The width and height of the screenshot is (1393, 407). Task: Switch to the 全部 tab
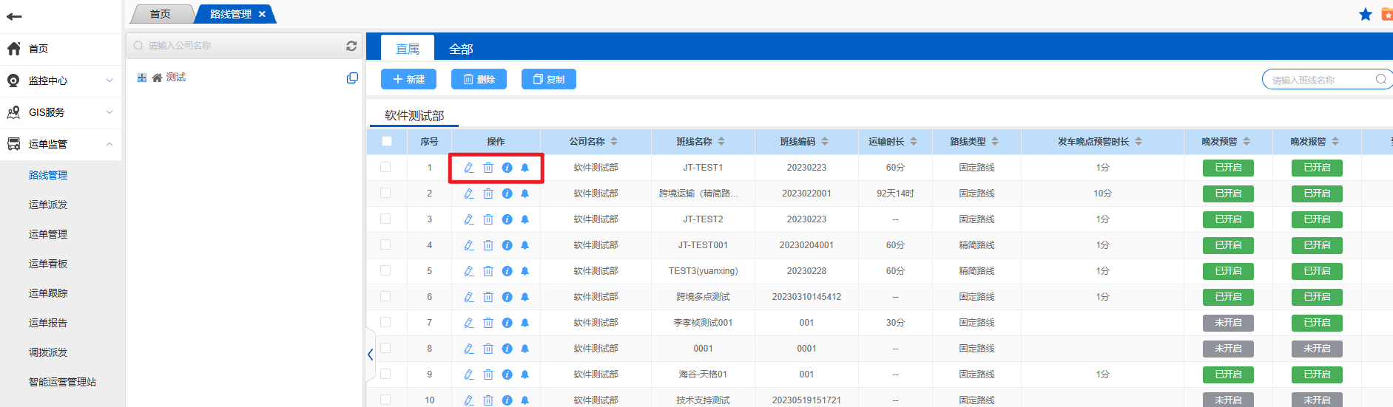(x=461, y=49)
